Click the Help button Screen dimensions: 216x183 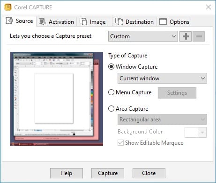[67, 173]
